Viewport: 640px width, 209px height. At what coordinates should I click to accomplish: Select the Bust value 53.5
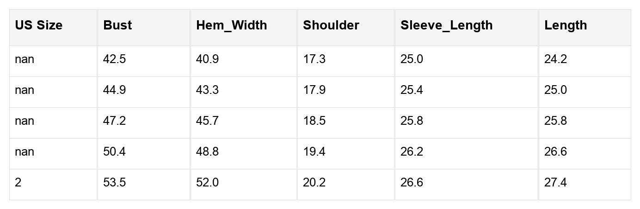tap(114, 183)
